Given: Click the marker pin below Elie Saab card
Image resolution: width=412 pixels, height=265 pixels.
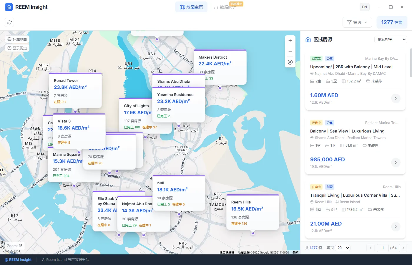Looking at the screenshot, I should pyautogui.click(x=119, y=235).
